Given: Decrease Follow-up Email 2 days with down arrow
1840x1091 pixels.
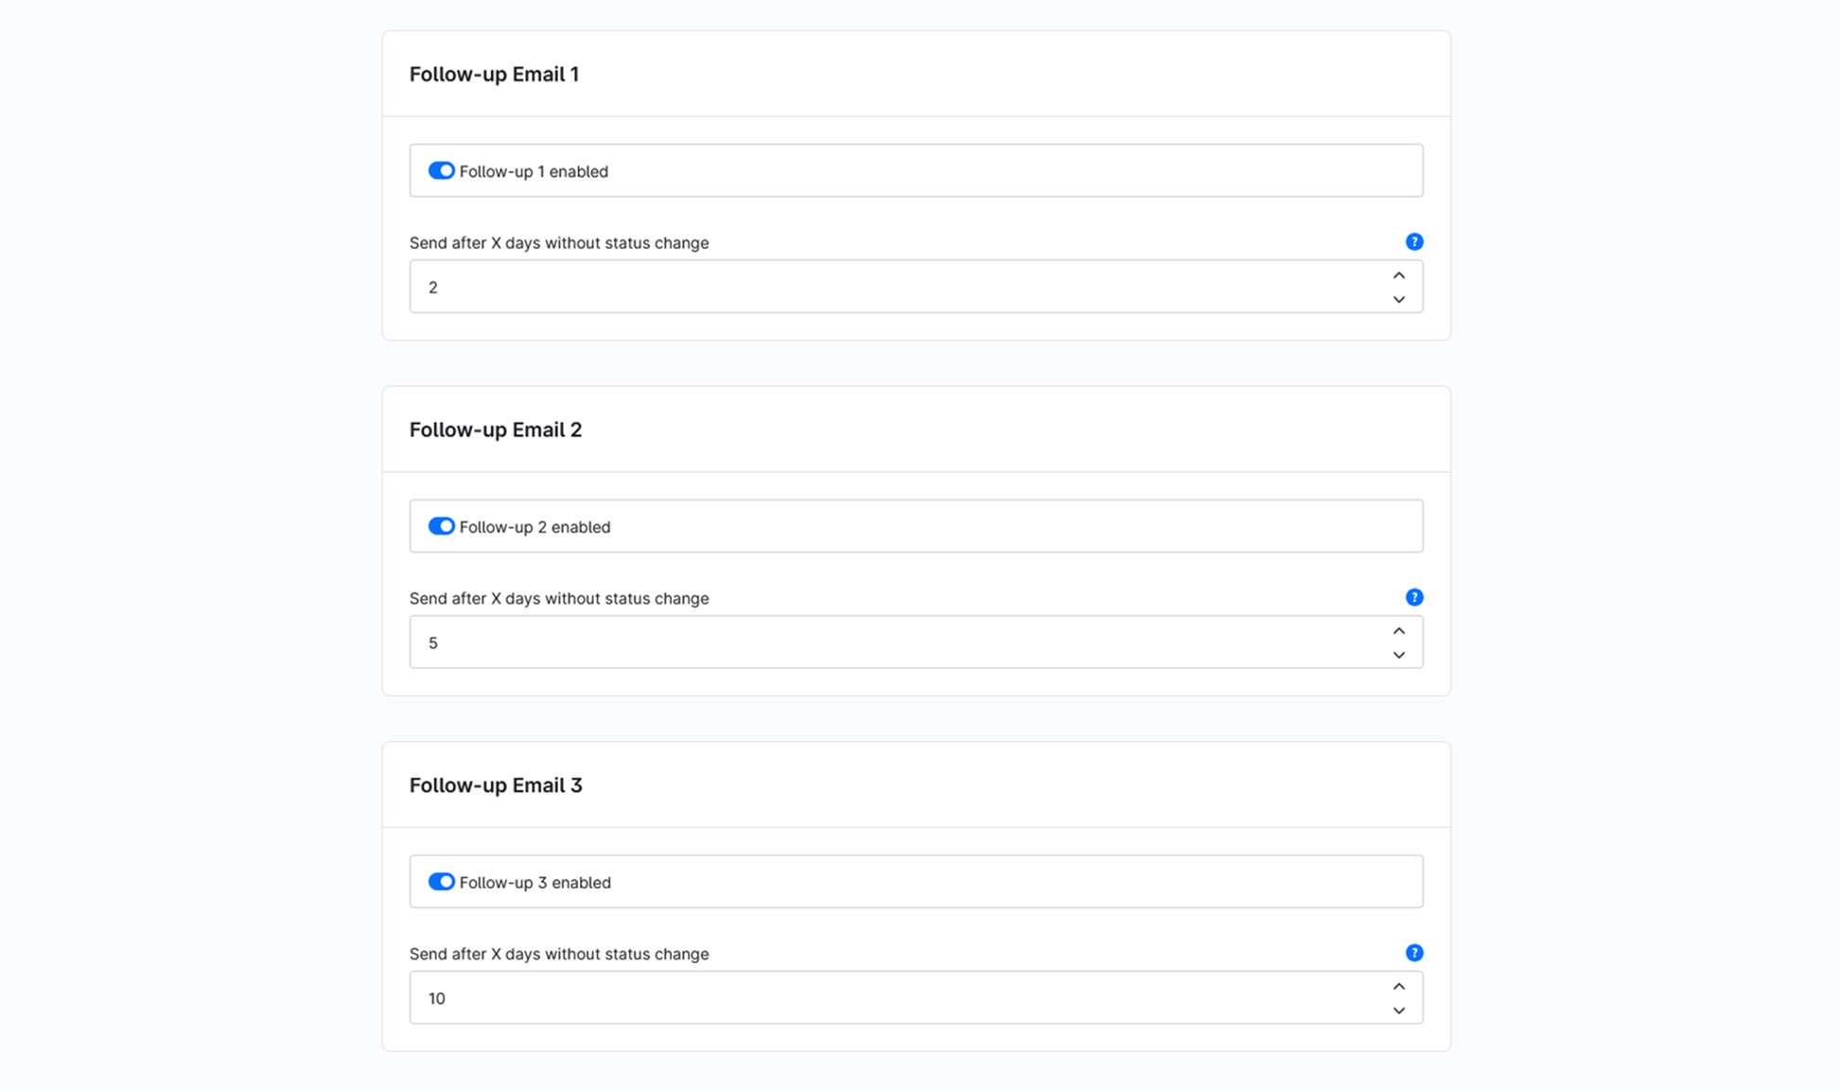Looking at the screenshot, I should pyautogui.click(x=1398, y=655).
